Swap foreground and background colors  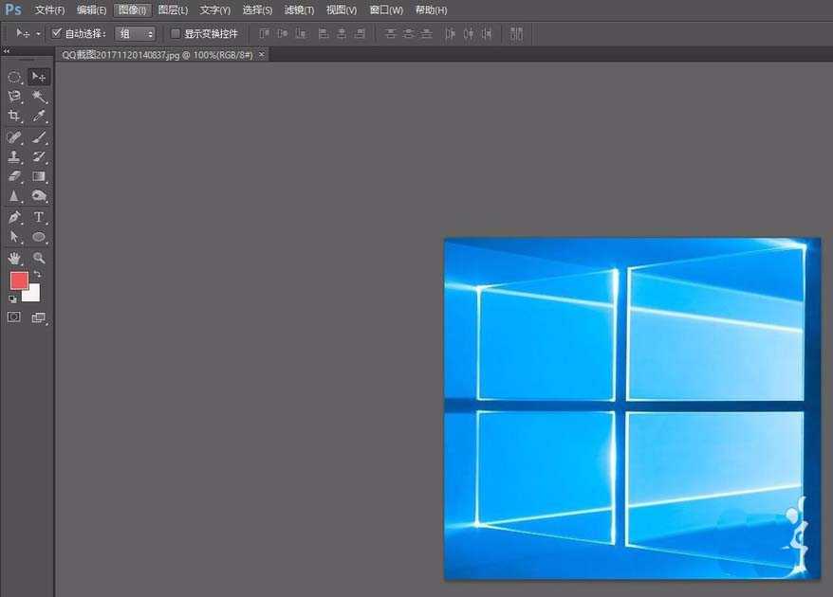point(37,275)
